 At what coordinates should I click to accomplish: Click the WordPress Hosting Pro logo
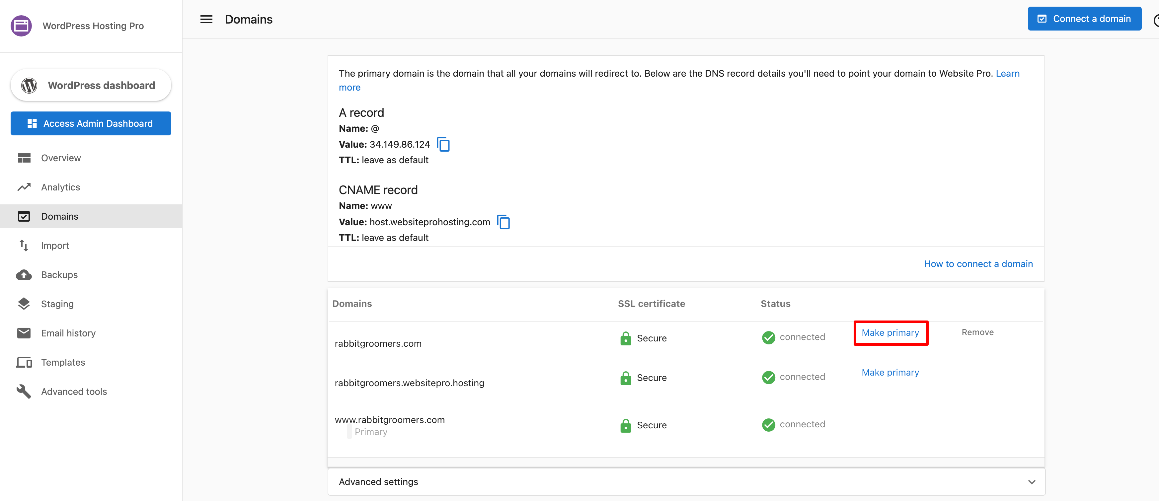(x=21, y=26)
